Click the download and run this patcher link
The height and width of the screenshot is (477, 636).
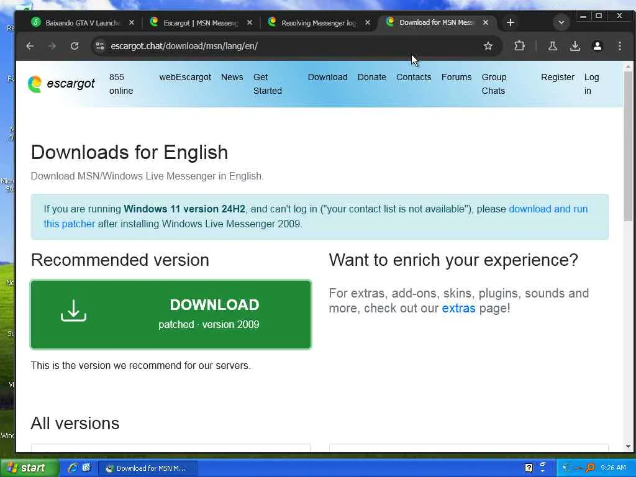pos(548,209)
